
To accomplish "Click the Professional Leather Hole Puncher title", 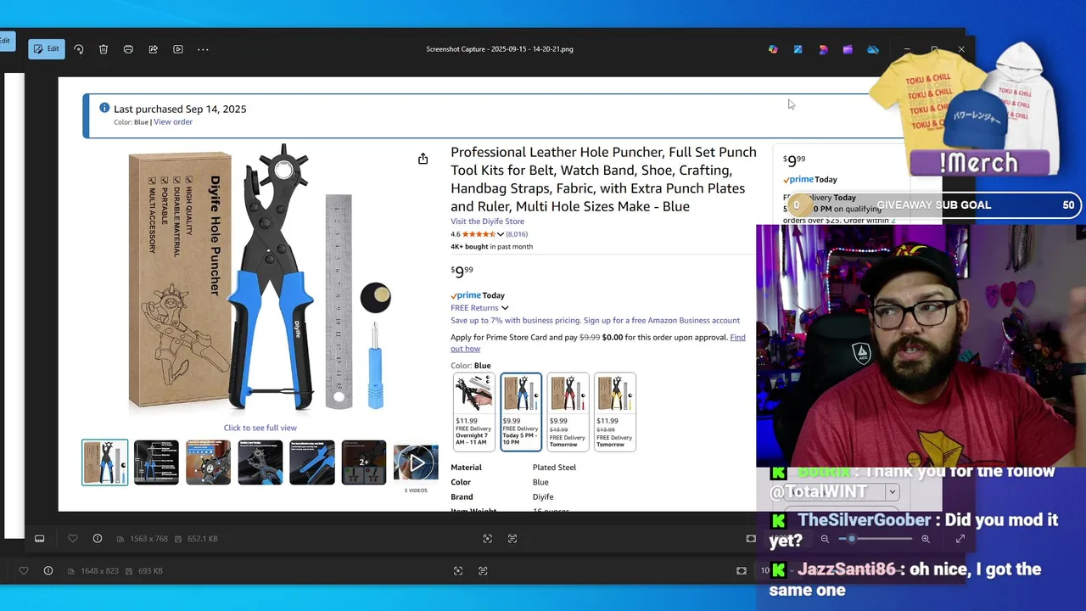I will (603, 179).
